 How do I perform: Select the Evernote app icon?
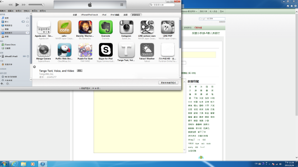(x=106, y=27)
